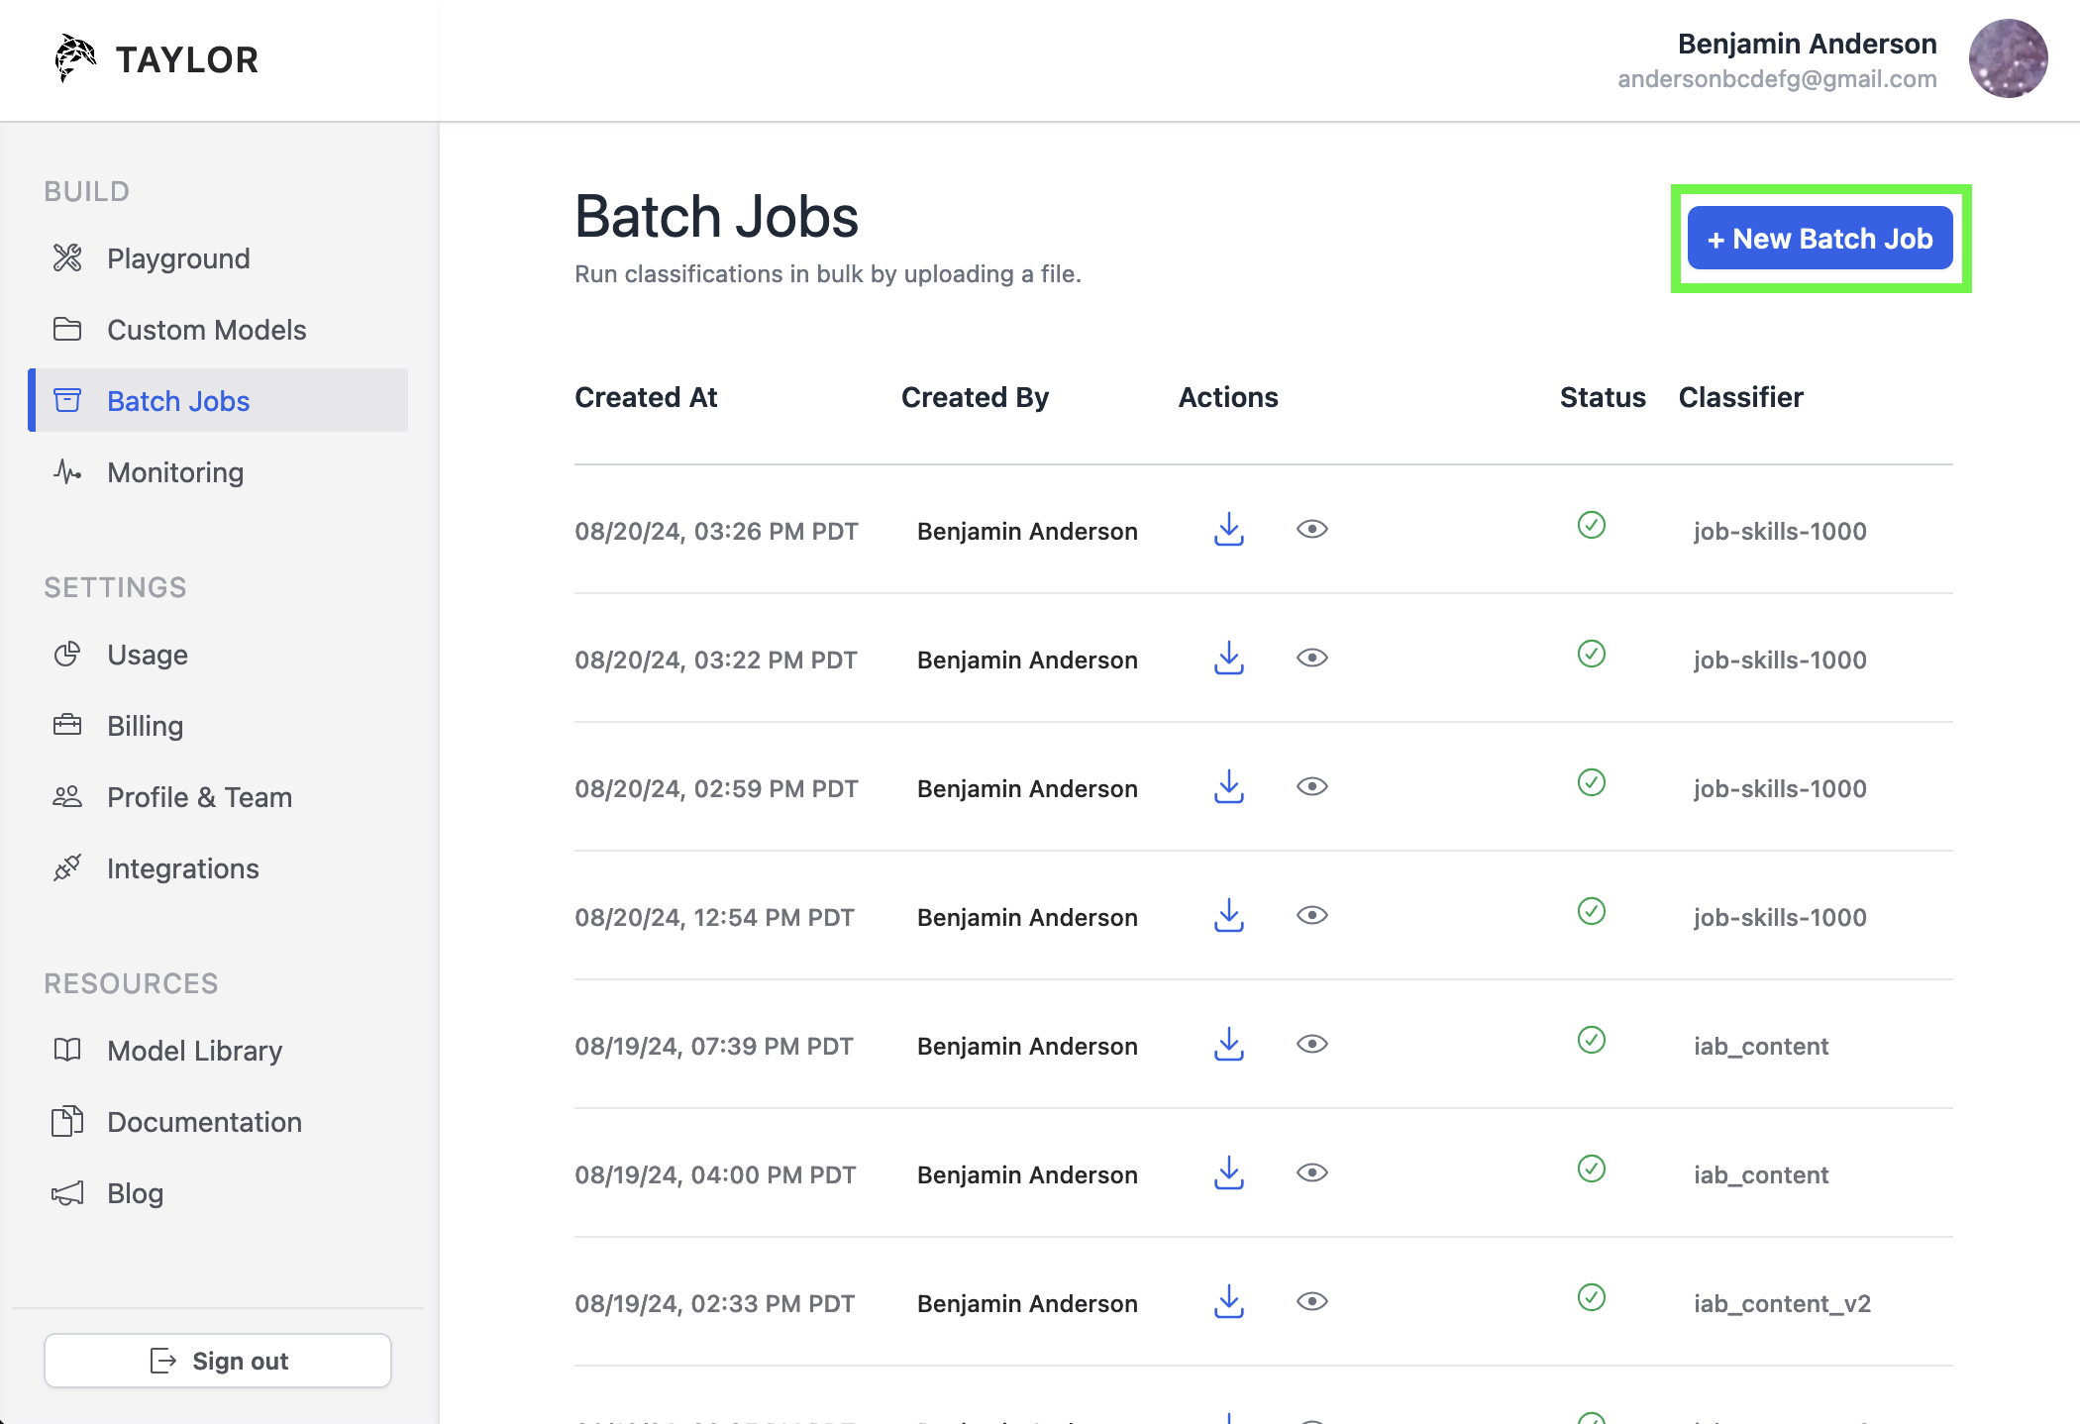The height and width of the screenshot is (1424, 2080).
Task: Open Documentation link
Action: pyautogui.click(x=218, y=1121)
